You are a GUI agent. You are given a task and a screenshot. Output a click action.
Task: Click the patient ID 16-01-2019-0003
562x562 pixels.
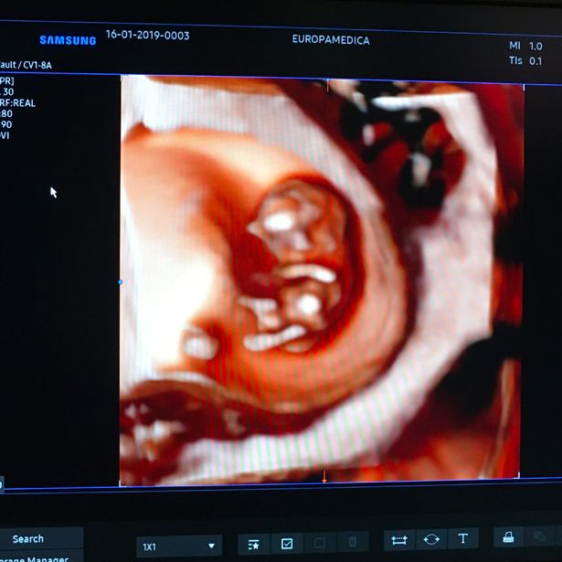(x=147, y=36)
